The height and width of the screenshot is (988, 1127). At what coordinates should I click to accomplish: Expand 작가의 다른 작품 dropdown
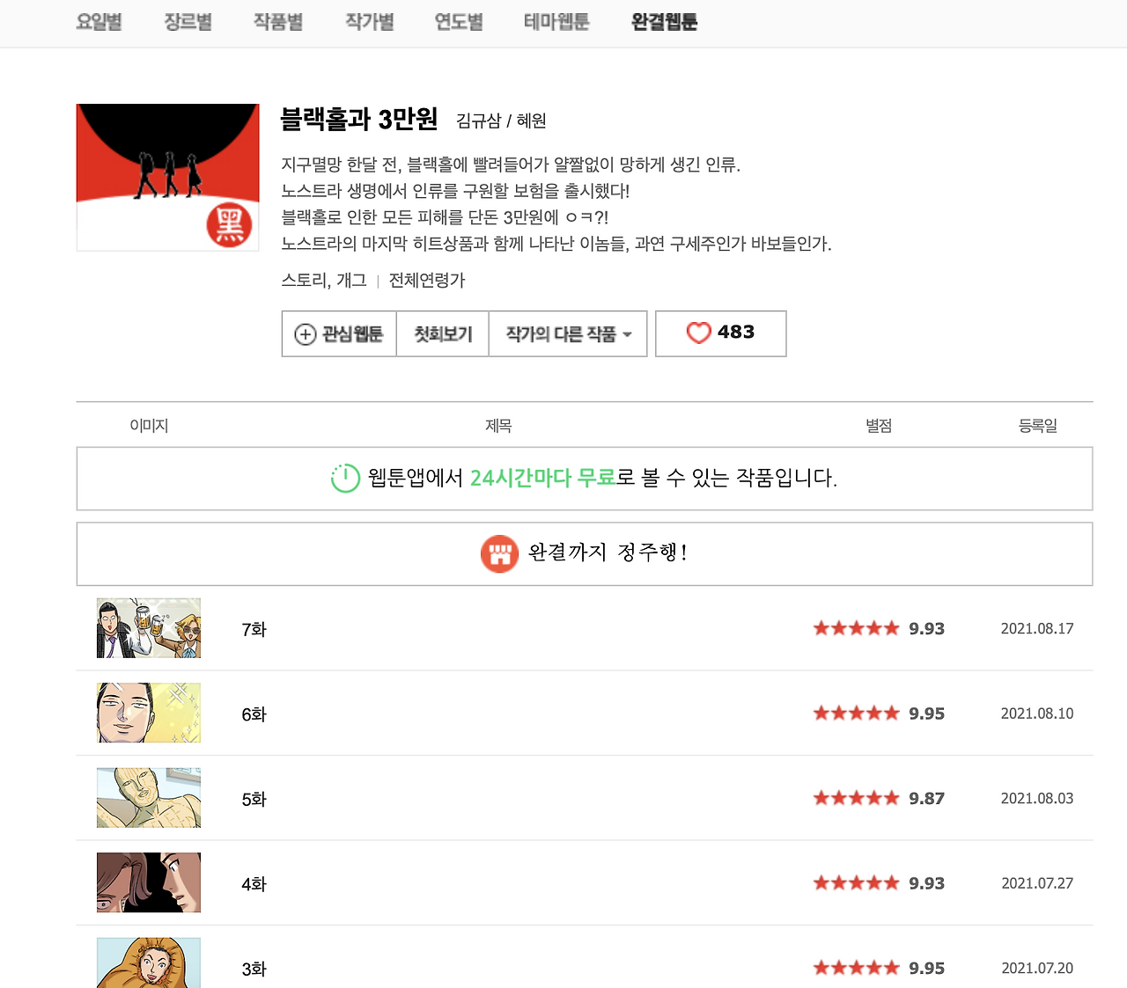(x=568, y=334)
